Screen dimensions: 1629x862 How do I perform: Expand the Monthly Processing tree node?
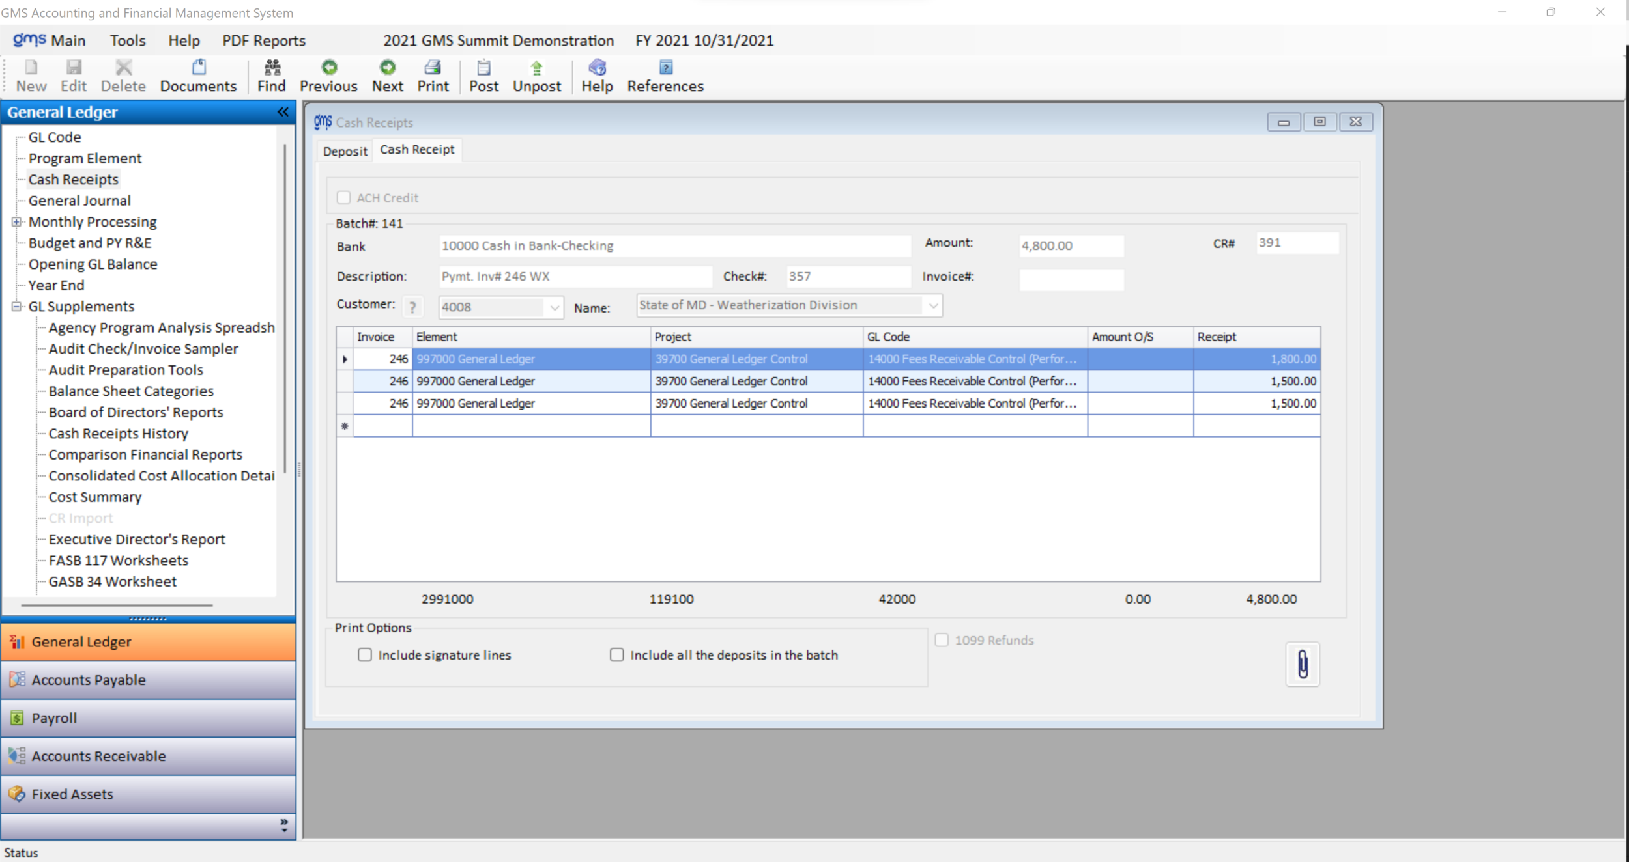click(x=17, y=222)
